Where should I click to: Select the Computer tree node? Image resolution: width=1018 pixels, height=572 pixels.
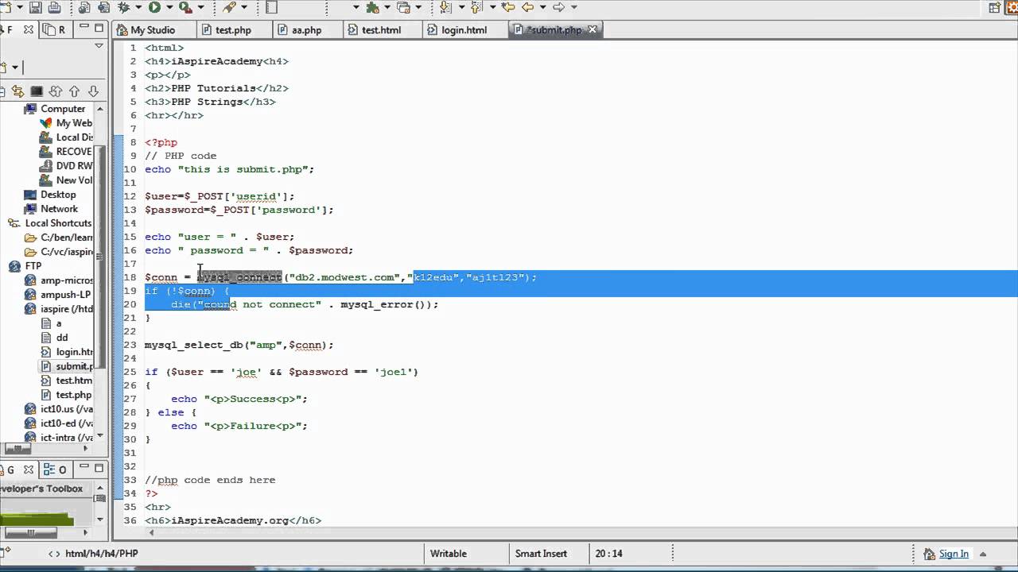[x=63, y=109]
